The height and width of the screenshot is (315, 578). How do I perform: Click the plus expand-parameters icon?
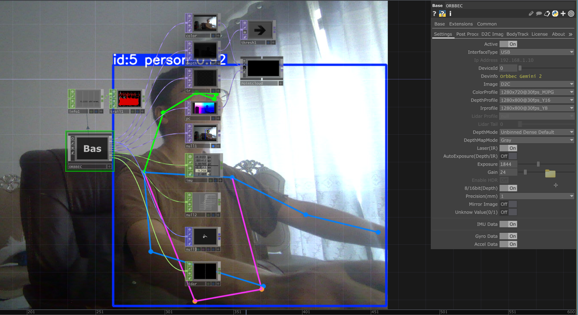click(x=563, y=13)
